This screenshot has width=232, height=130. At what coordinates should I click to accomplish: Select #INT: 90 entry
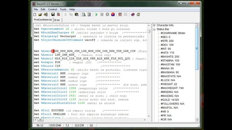[x=166, y=49]
